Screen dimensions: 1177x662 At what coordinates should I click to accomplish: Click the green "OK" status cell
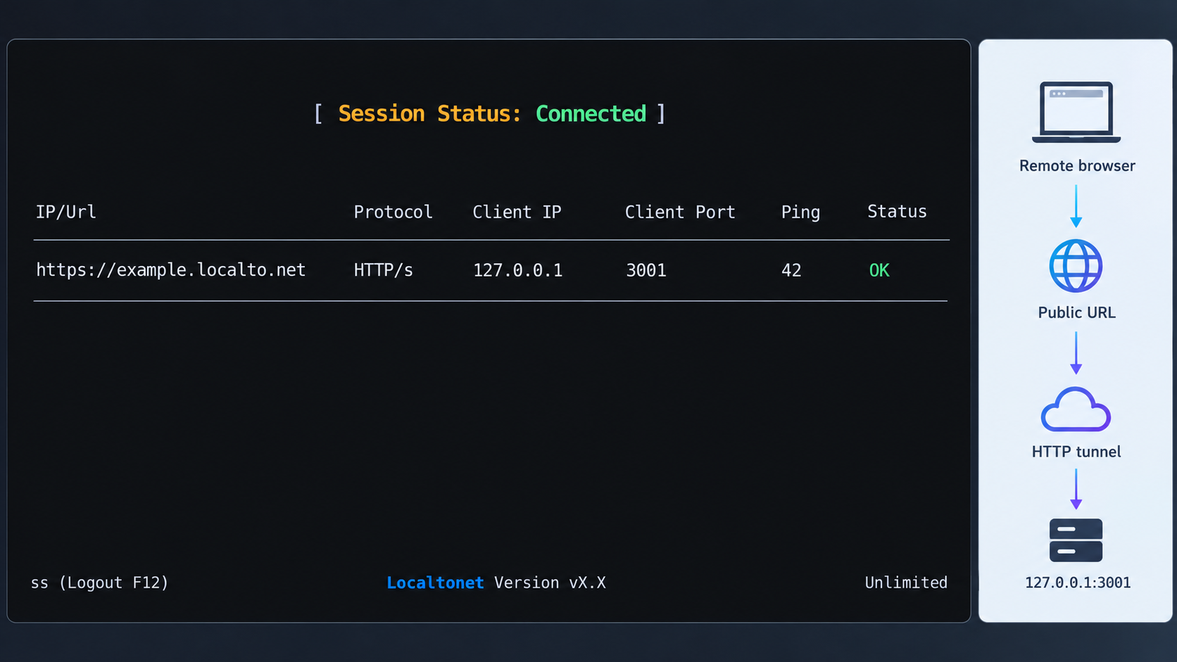click(879, 270)
